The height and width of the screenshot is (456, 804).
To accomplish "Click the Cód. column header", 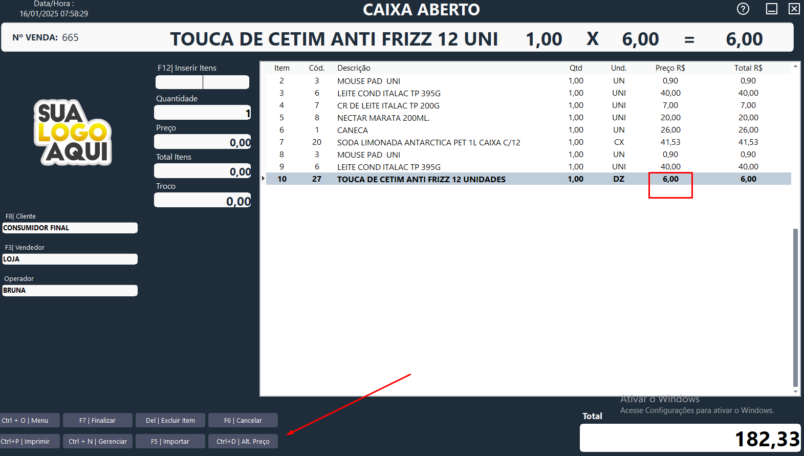I will coord(317,68).
